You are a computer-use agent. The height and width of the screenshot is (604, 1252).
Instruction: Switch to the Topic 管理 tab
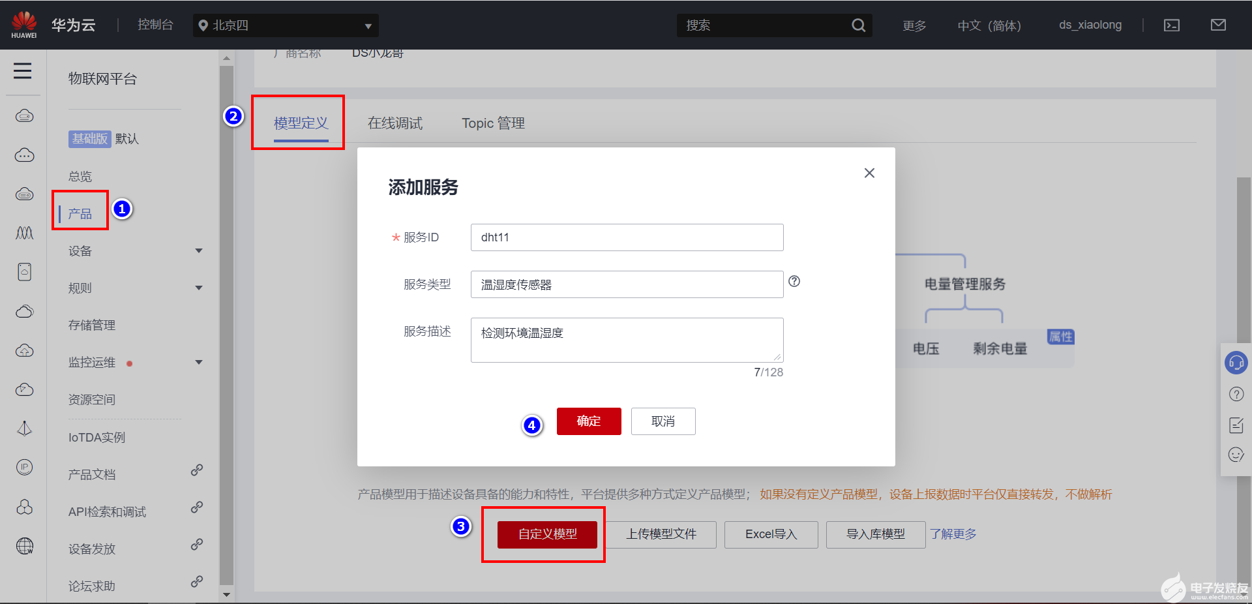tap(494, 123)
